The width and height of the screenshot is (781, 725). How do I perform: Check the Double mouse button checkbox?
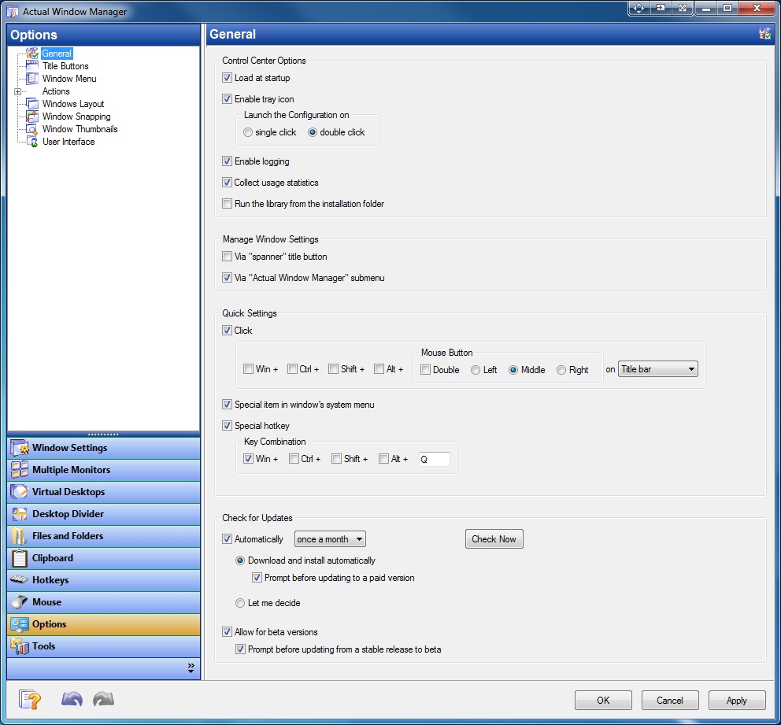[425, 370]
